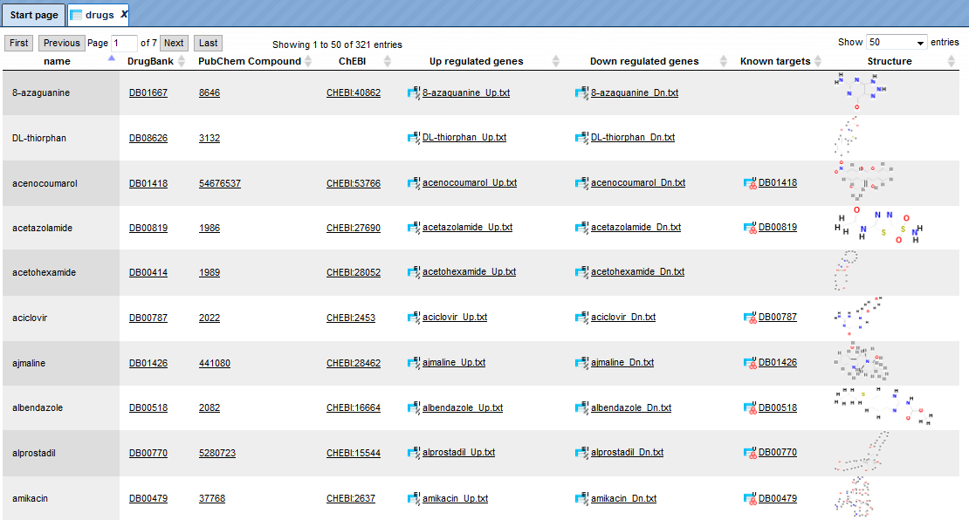The width and height of the screenshot is (969, 520).
Task: Click the target icon next to DB00518 known target
Action: click(750, 407)
